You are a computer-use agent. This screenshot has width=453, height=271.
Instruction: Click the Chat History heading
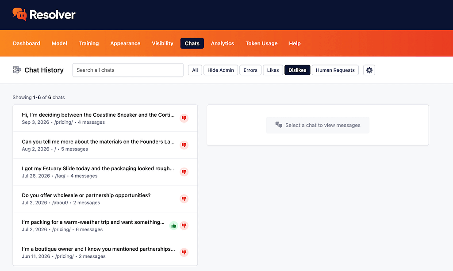click(x=44, y=70)
